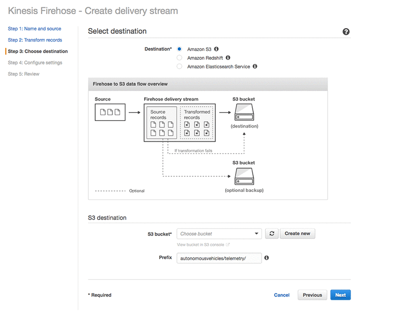Select Step 4: Configure settings
The width and height of the screenshot is (416, 333).
pos(35,62)
